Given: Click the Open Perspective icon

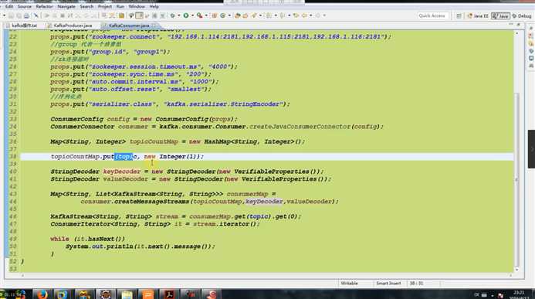Looking at the screenshot, I should pos(459,16).
